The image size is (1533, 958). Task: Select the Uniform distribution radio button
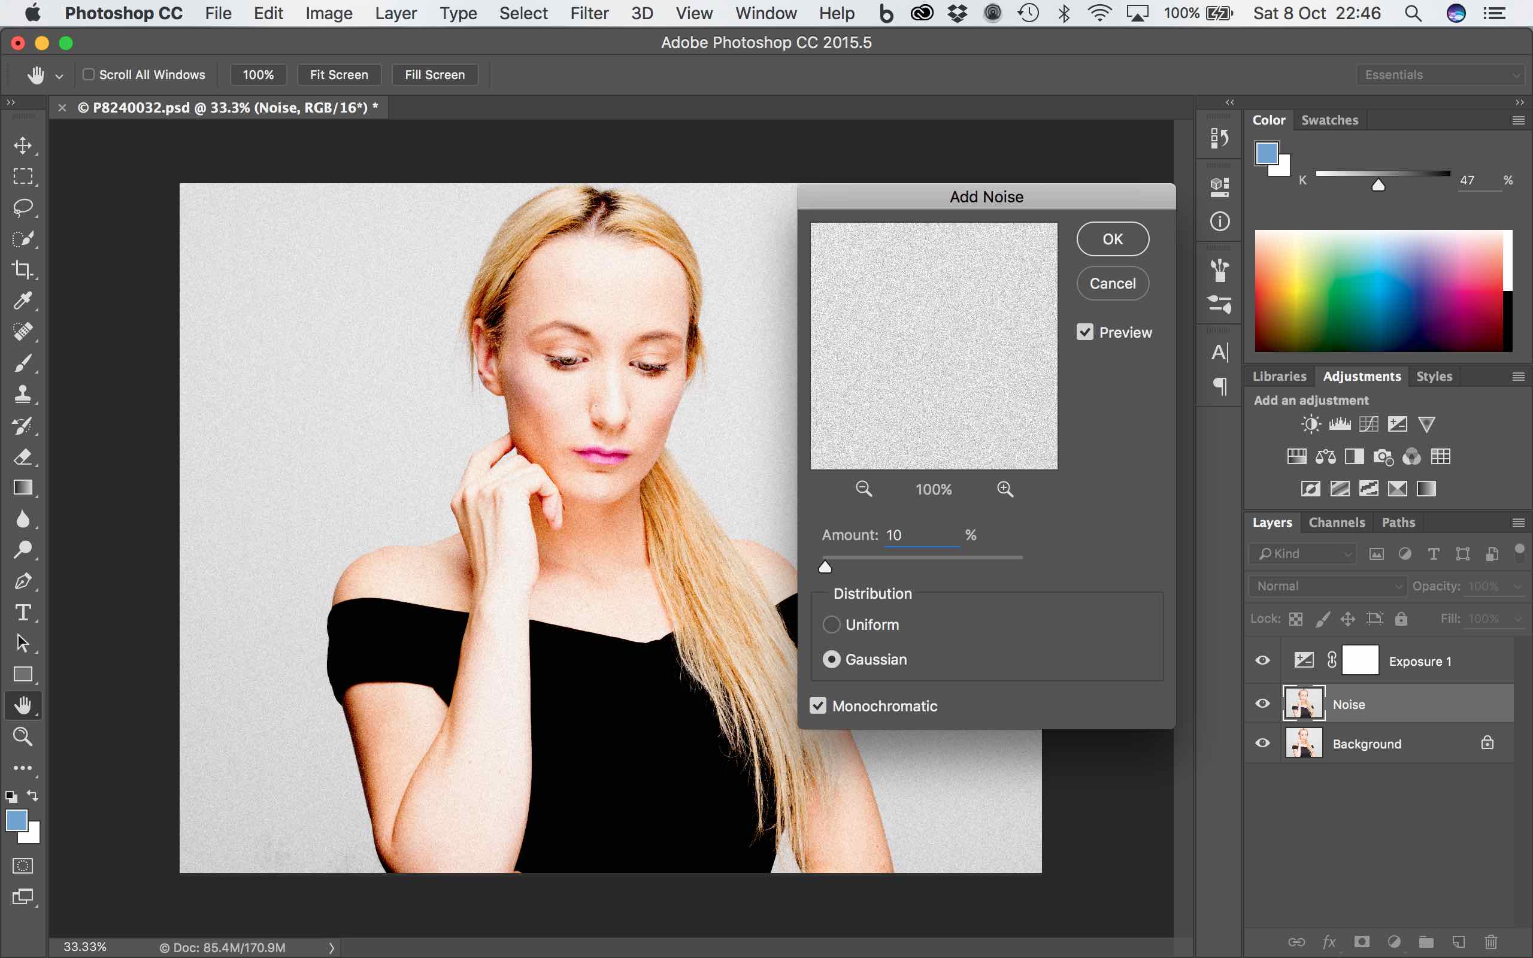coord(831,624)
